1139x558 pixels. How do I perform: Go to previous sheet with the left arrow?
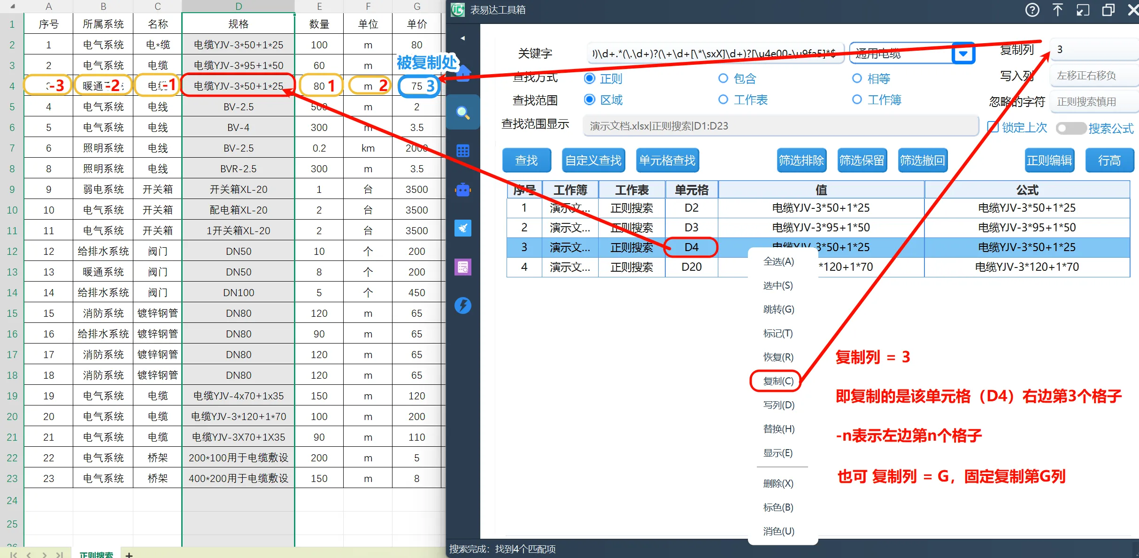29,555
